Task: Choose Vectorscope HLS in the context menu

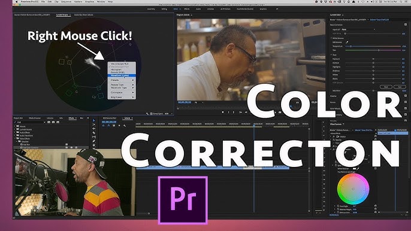Action: (122, 63)
